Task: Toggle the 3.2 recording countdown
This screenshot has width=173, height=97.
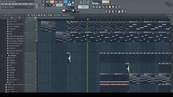Action: [x=52, y=2]
